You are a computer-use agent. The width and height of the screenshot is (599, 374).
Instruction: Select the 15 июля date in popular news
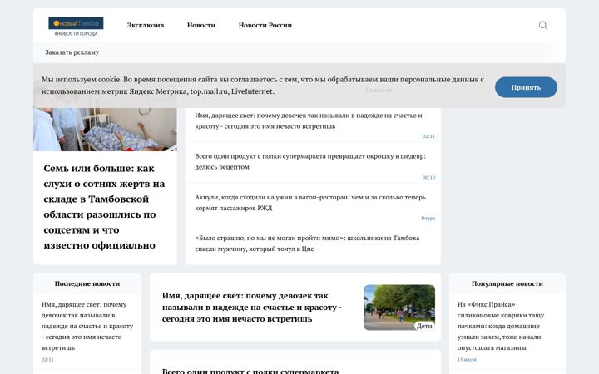coord(467,360)
